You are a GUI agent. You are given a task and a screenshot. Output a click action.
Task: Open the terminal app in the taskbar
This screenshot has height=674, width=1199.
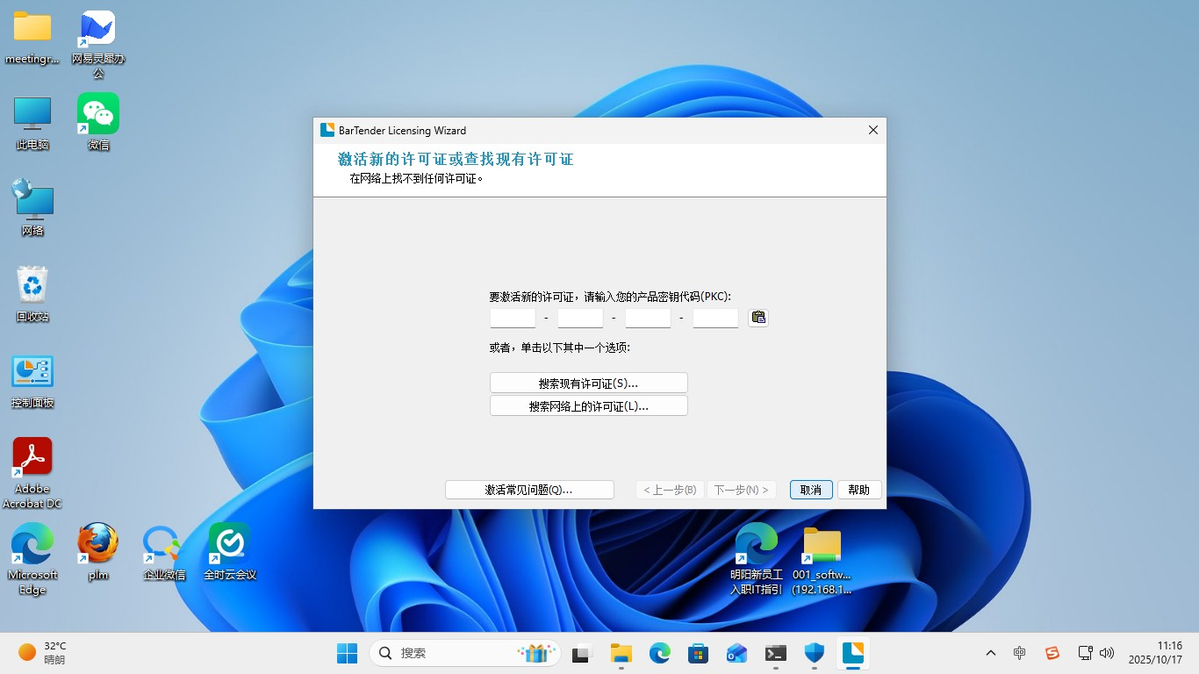tap(776, 653)
